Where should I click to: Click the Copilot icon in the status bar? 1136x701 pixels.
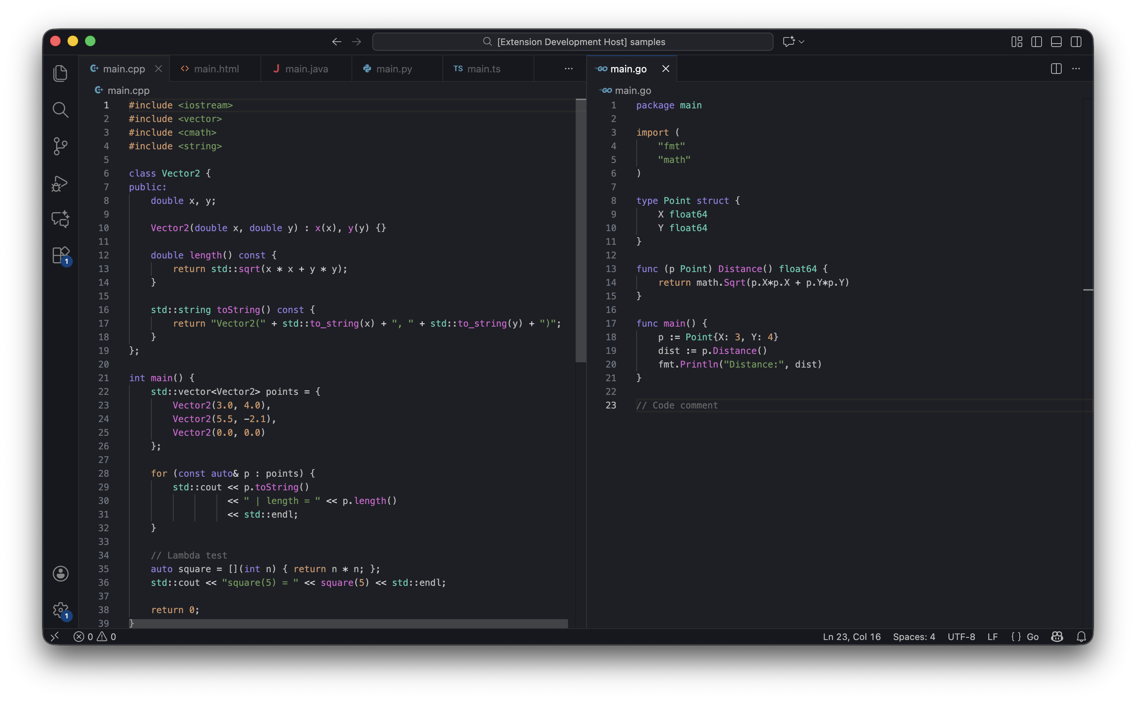pos(1056,637)
